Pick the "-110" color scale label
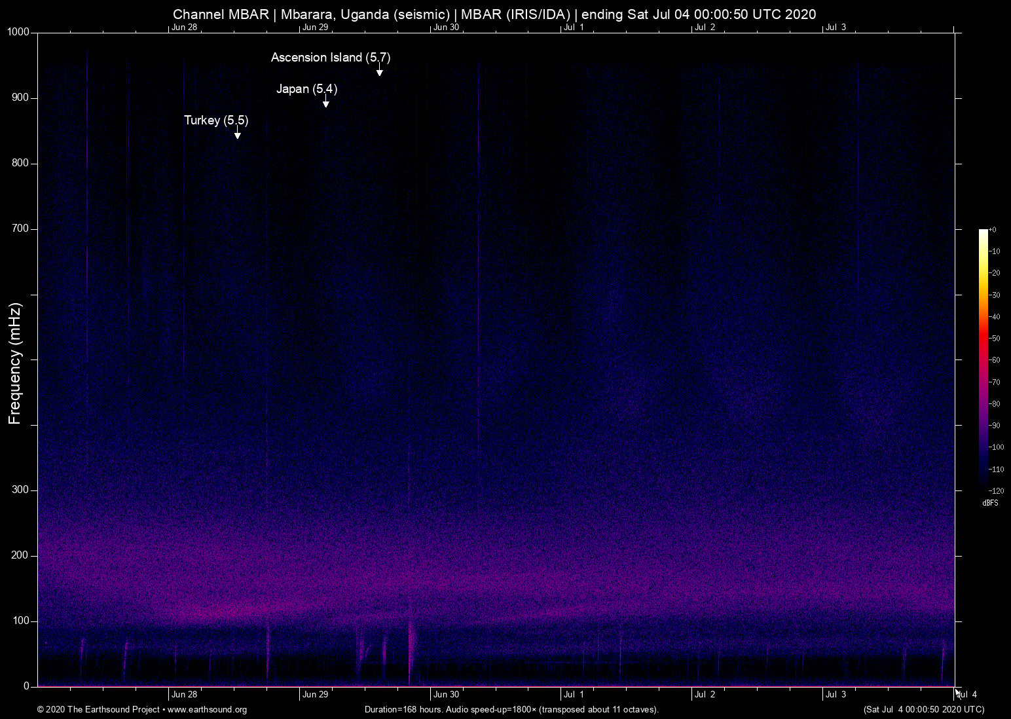Screen dimensions: 1011x719 click(997, 470)
